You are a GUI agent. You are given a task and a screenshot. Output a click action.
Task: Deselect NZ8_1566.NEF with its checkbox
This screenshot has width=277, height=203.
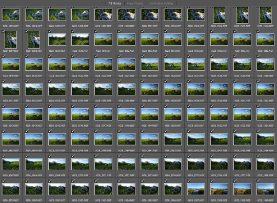tap(258, 131)
